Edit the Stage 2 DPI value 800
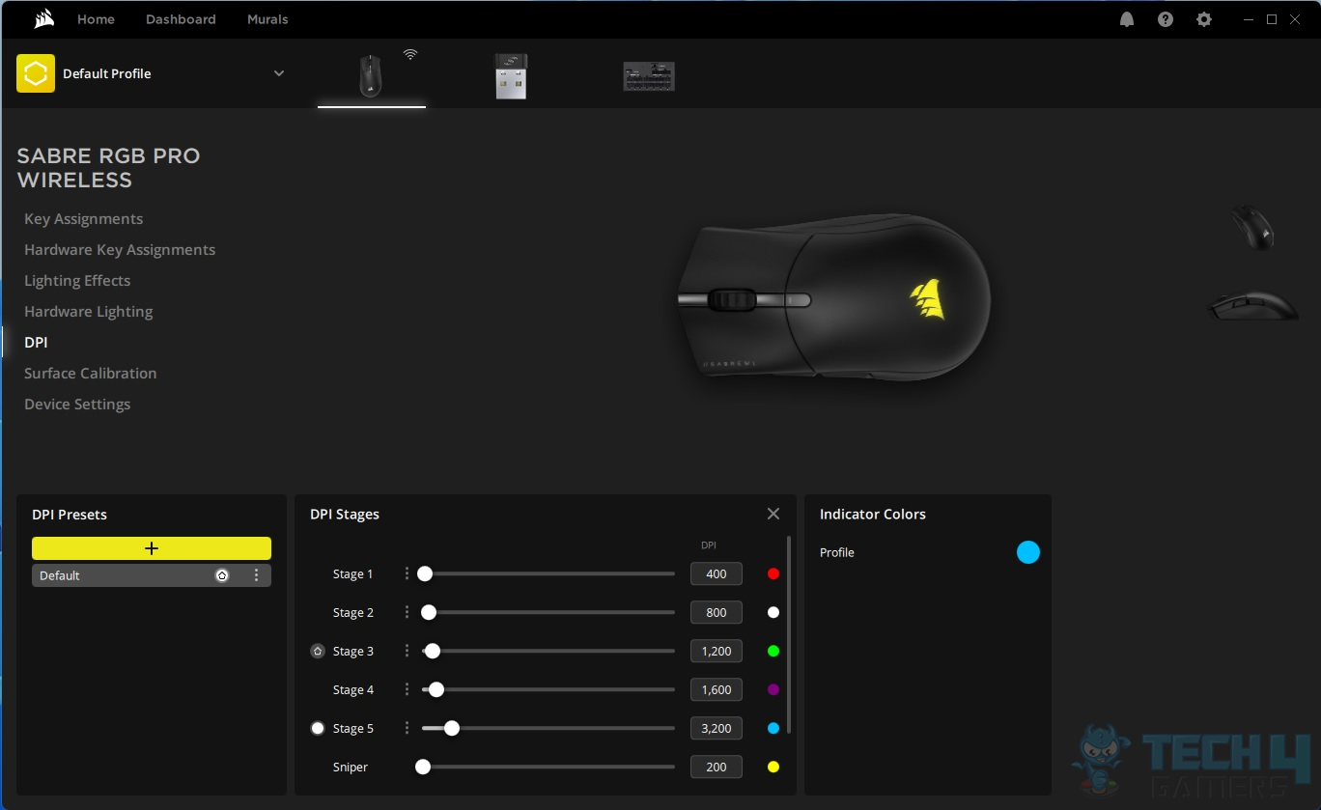This screenshot has width=1321, height=810. pyautogui.click(x=717, y=612)
